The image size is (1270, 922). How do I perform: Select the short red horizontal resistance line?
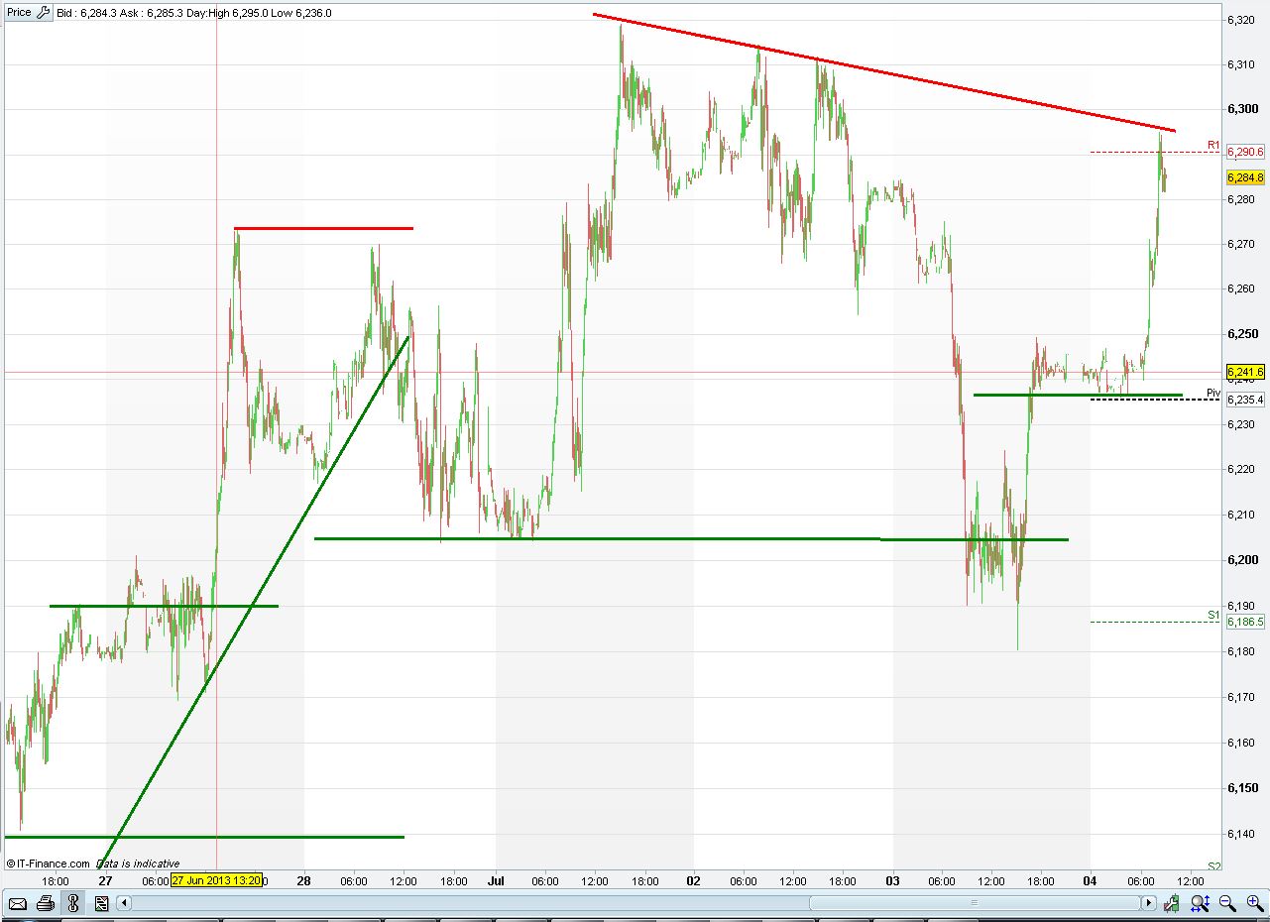pyautogui.click(x=323, y=228)
